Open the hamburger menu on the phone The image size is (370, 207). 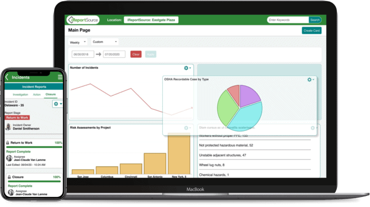(60, 77)
